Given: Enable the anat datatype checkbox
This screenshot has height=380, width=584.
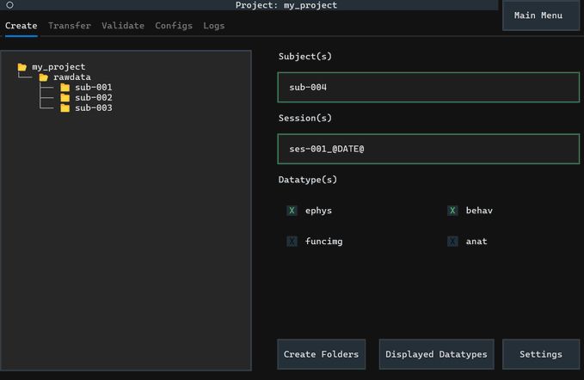Looking at the screenshot, I should tap(452, 242).
